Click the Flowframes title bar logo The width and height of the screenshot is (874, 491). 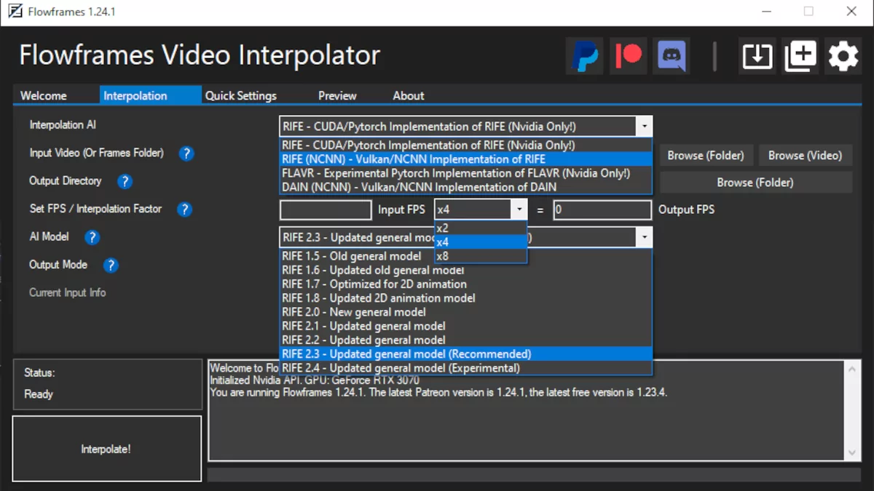pos(14,12)
